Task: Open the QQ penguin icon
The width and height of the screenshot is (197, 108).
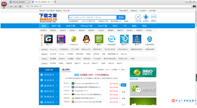Action: pyautogui.click(x=86, y=39)
